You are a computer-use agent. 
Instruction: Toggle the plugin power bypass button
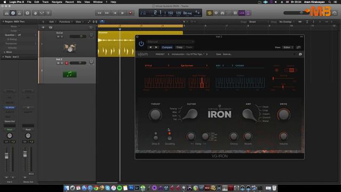(x=141, y=44)
